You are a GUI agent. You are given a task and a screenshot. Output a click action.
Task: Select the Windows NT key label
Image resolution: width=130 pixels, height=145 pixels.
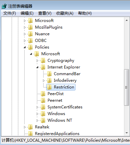60,120
